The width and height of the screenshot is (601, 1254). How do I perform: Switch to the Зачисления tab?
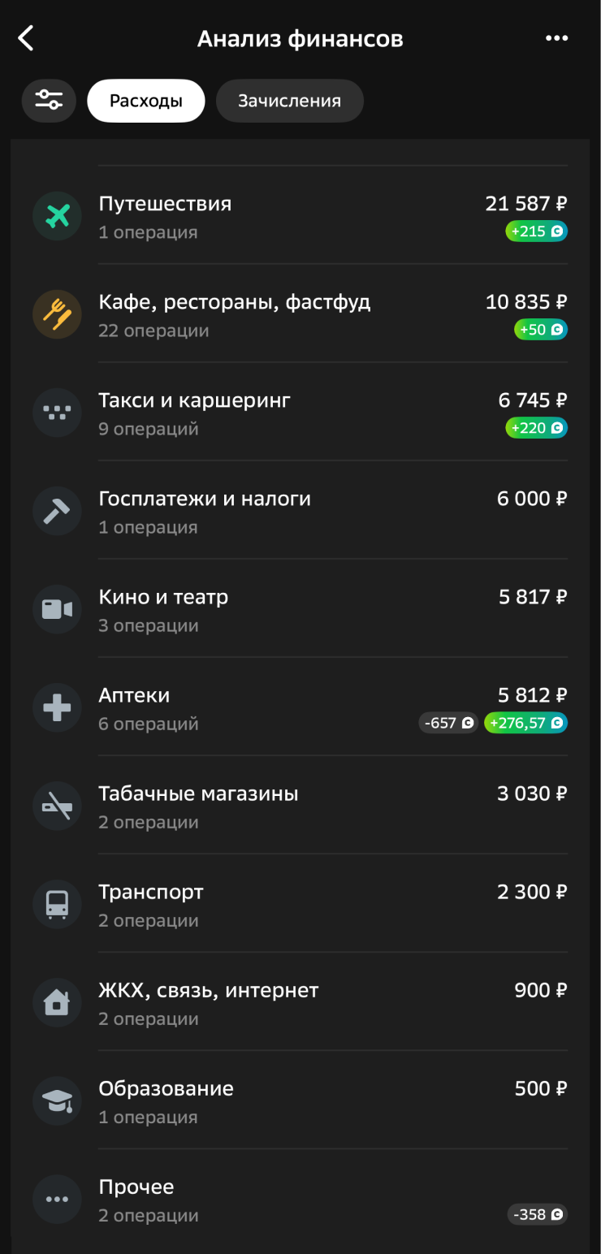289,101
